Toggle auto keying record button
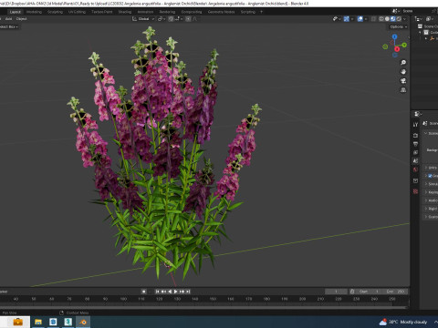Viewport: 438px width, 328px height. (143, 292)
